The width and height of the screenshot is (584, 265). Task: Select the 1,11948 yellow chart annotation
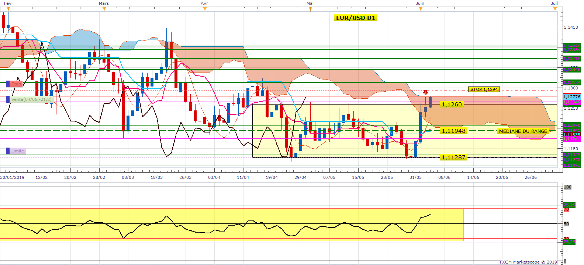[454, 131]
